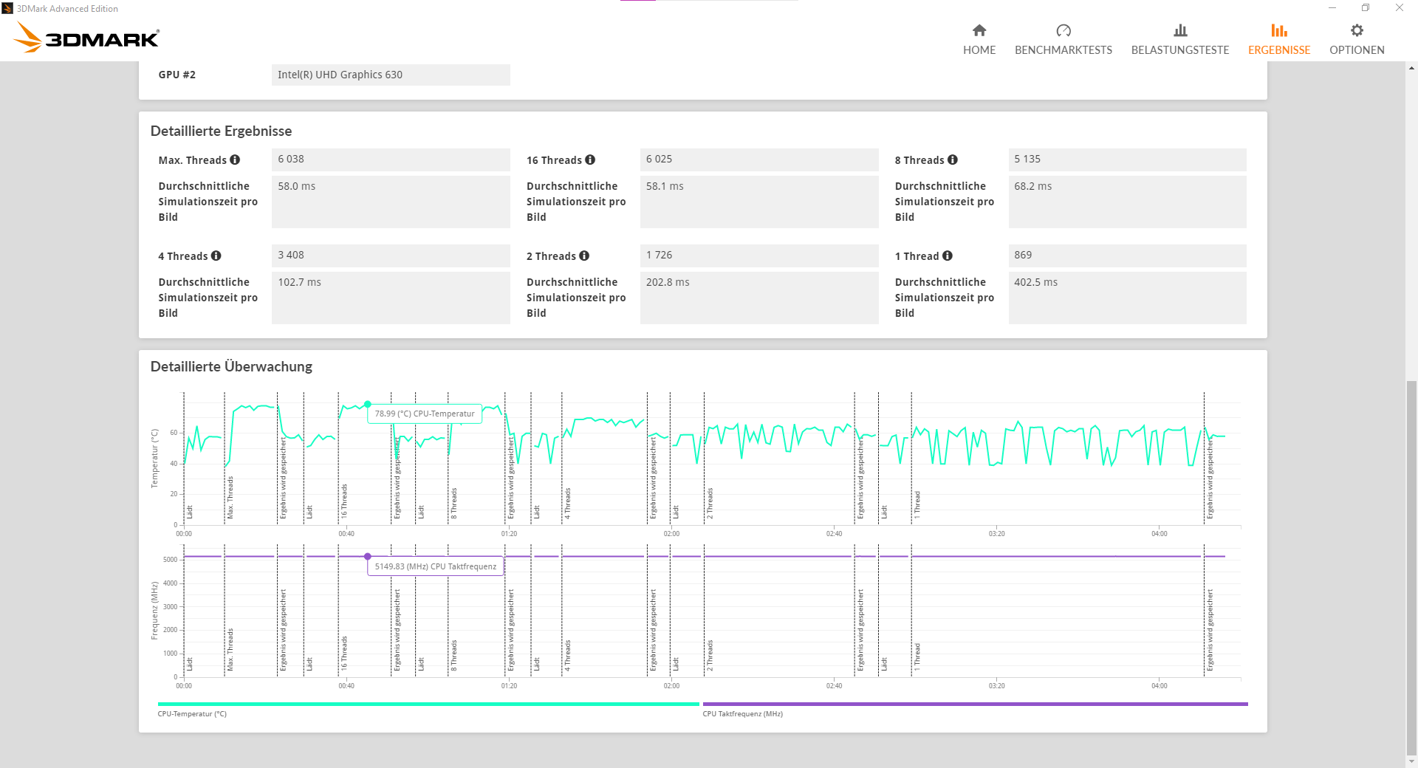Viewport: 1418px width, 768px height.
Task: Select the ERGEBNISSE tab
Action: click(x=1279, y=40)
